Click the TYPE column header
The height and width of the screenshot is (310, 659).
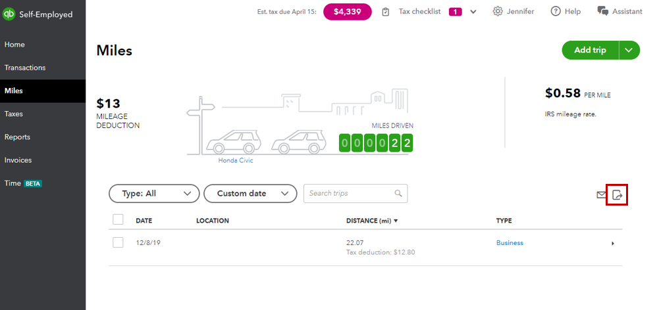pos(504,221)
